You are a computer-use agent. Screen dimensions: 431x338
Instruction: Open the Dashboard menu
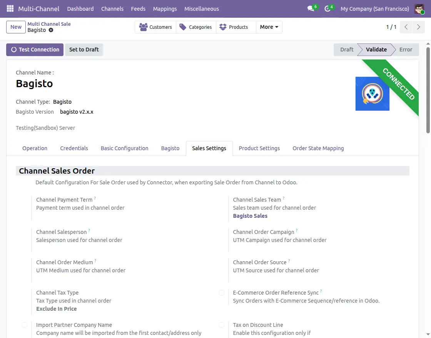[80, 9]
